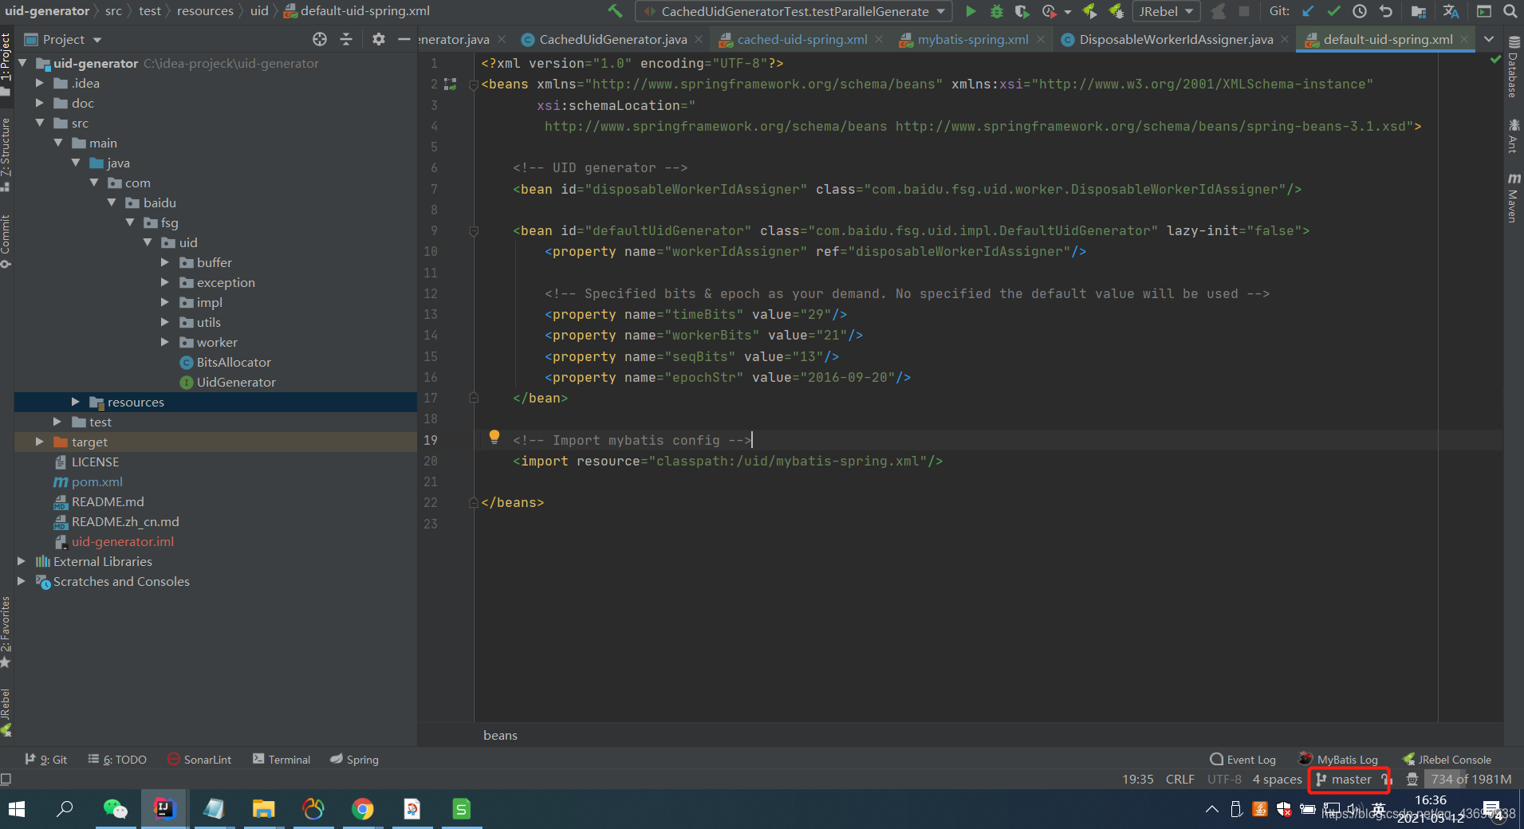Click the Build Project hammer icon
The image size is (1524, 829).
coord(615,11)
